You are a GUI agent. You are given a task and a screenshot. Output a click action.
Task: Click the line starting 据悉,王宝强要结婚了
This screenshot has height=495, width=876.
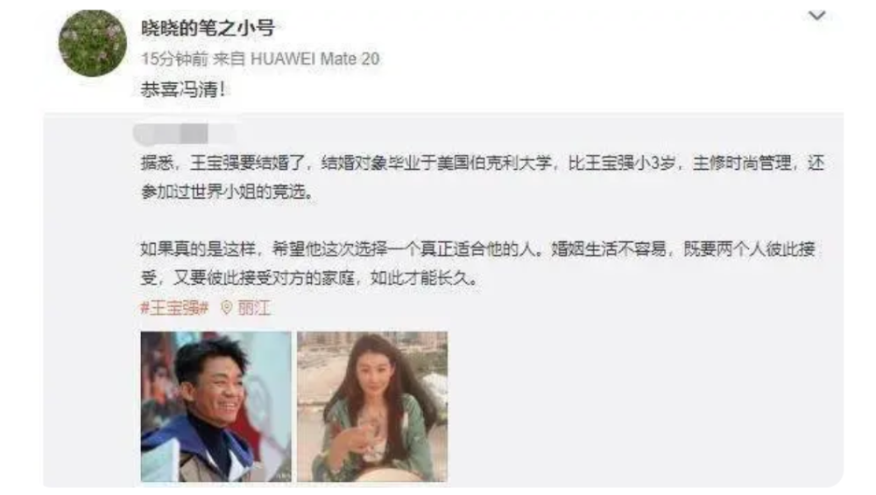tap(483, 163)
